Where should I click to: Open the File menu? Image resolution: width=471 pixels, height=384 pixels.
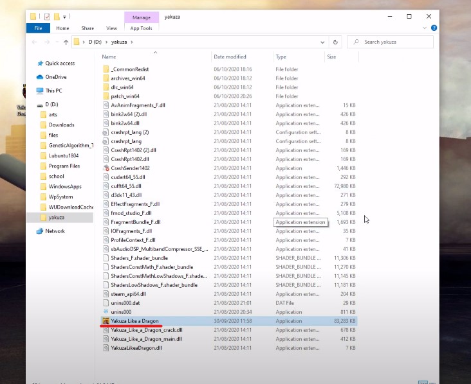click(x=38, y=28)
